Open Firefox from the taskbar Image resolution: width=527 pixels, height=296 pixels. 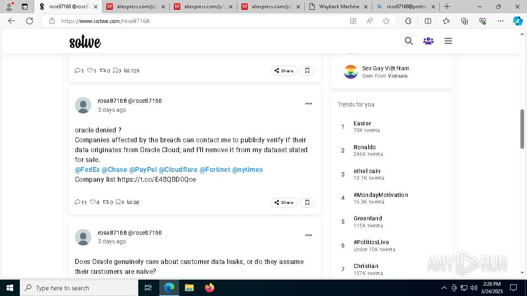click(210, 288)
